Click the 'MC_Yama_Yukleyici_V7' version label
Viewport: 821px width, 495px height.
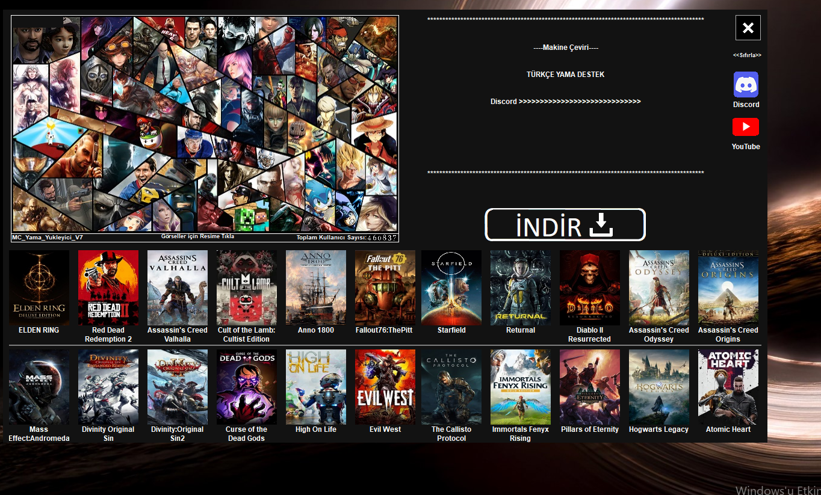tap(48, 238)
